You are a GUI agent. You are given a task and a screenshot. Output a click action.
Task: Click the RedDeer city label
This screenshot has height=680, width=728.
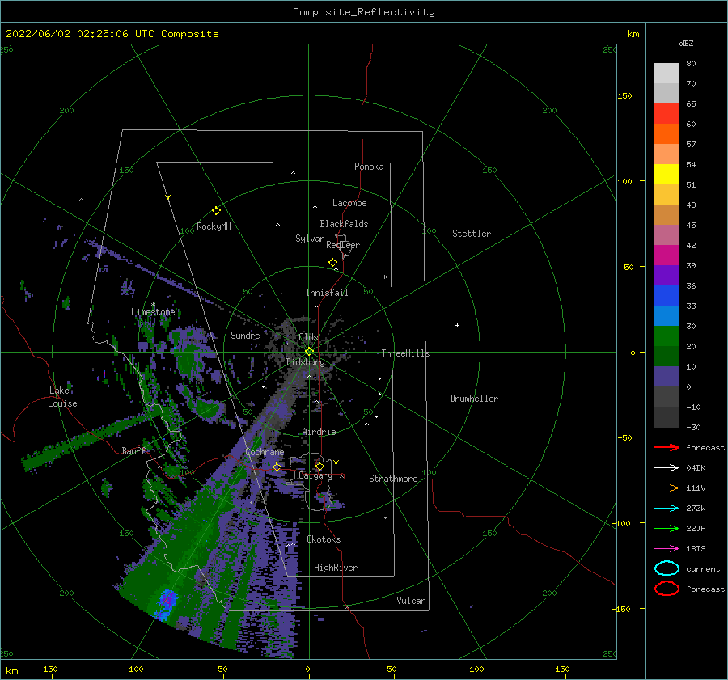343,245
